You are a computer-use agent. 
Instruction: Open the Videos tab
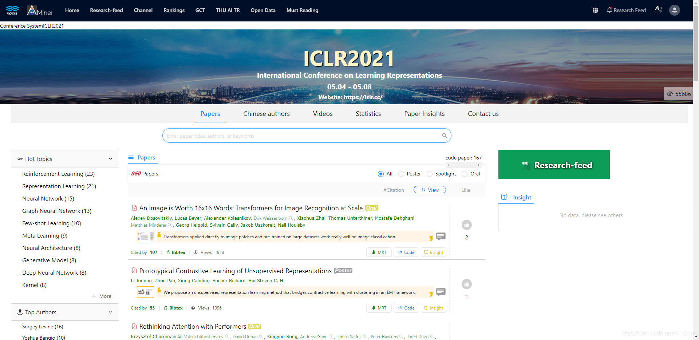[x=323, y=114]
